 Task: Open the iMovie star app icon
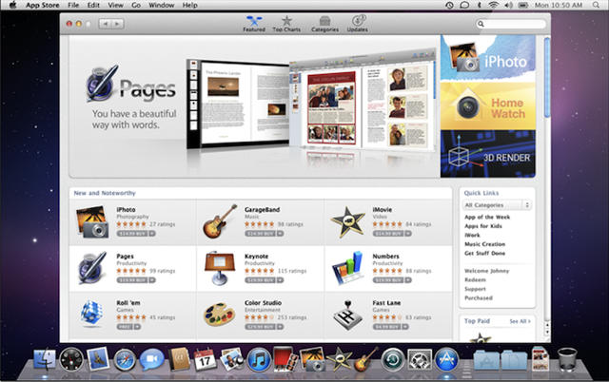tap(347, 220)
